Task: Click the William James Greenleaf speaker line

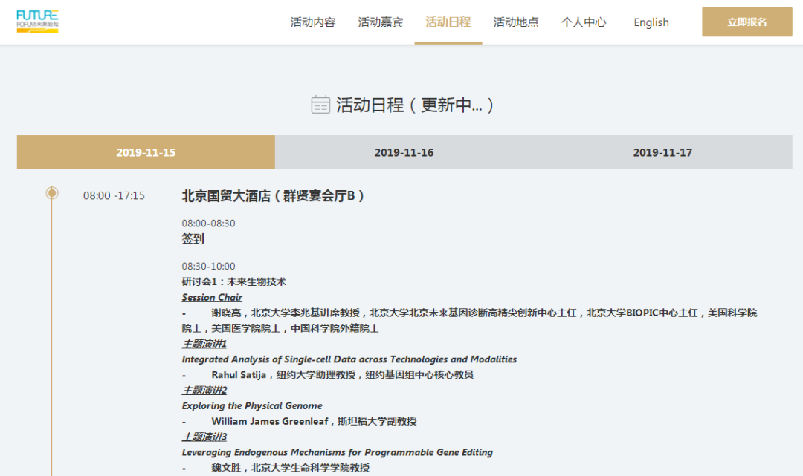Action: (299, 421)
